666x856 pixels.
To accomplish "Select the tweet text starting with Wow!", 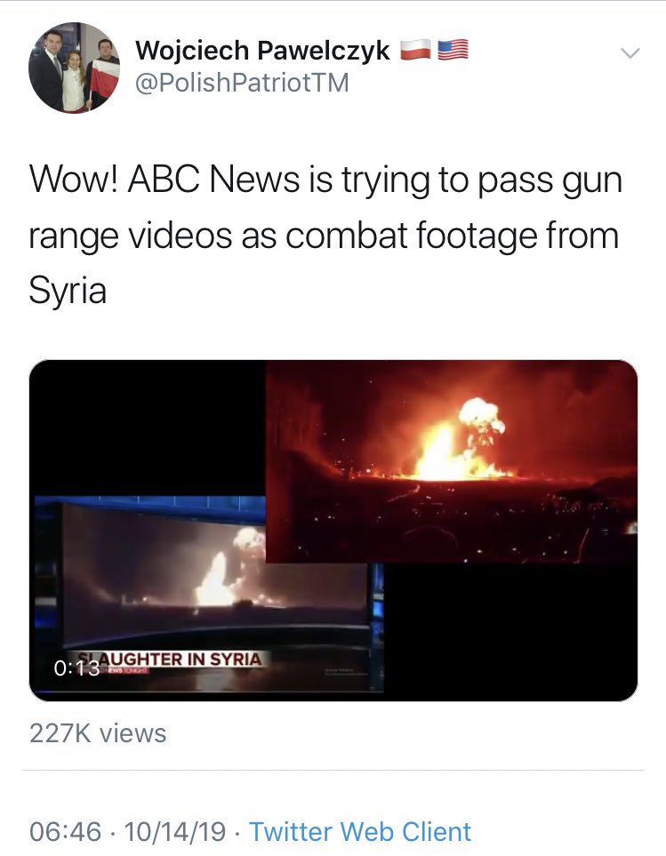I will tap(326, 235).
